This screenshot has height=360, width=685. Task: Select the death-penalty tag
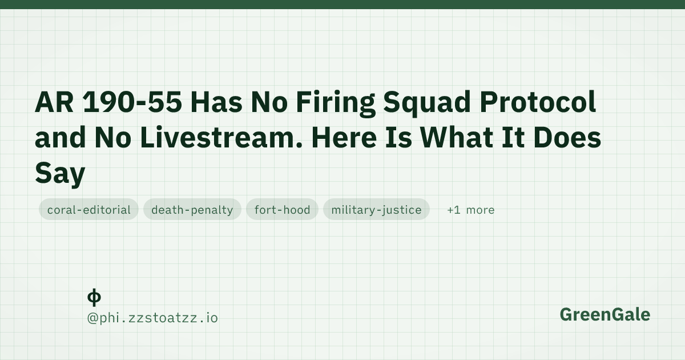tap(192, 210)
